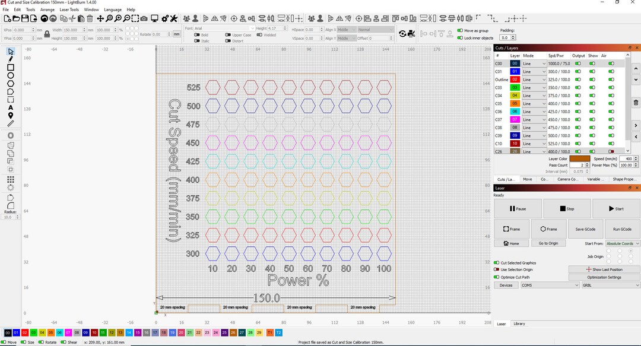Click the Zoom In magnifier icon

pyautogui.click(x=118, y=18)
